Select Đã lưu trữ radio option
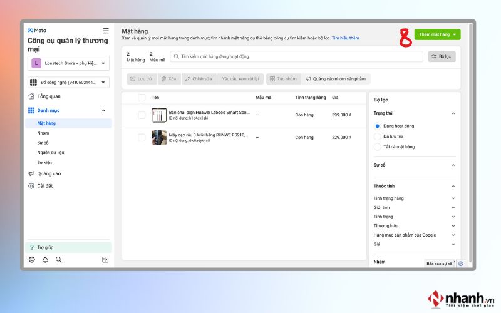Screen dimensions: 501x313 click(378, 136)
